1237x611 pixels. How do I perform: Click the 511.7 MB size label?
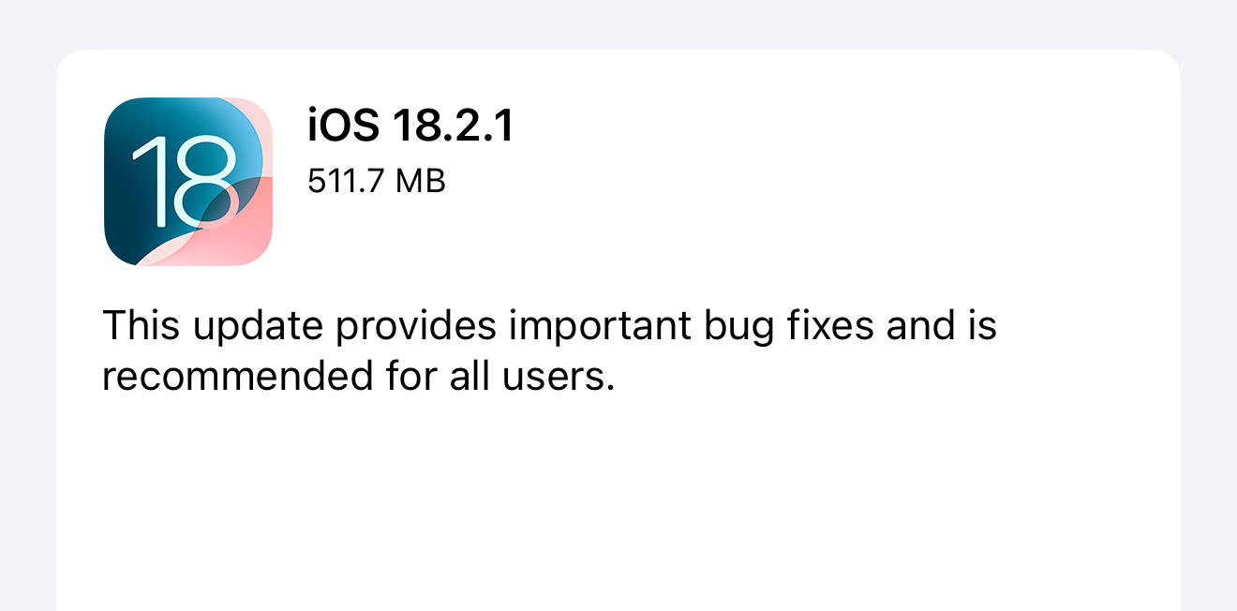pyautogui.click(x=377, y=181)
